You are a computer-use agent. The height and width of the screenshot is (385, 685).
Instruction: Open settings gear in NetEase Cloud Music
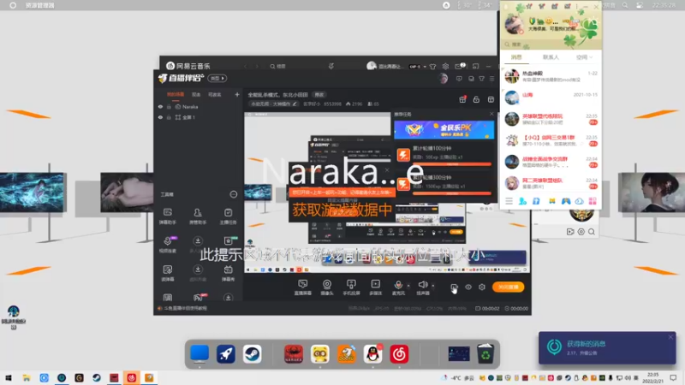tap(445, 67)
